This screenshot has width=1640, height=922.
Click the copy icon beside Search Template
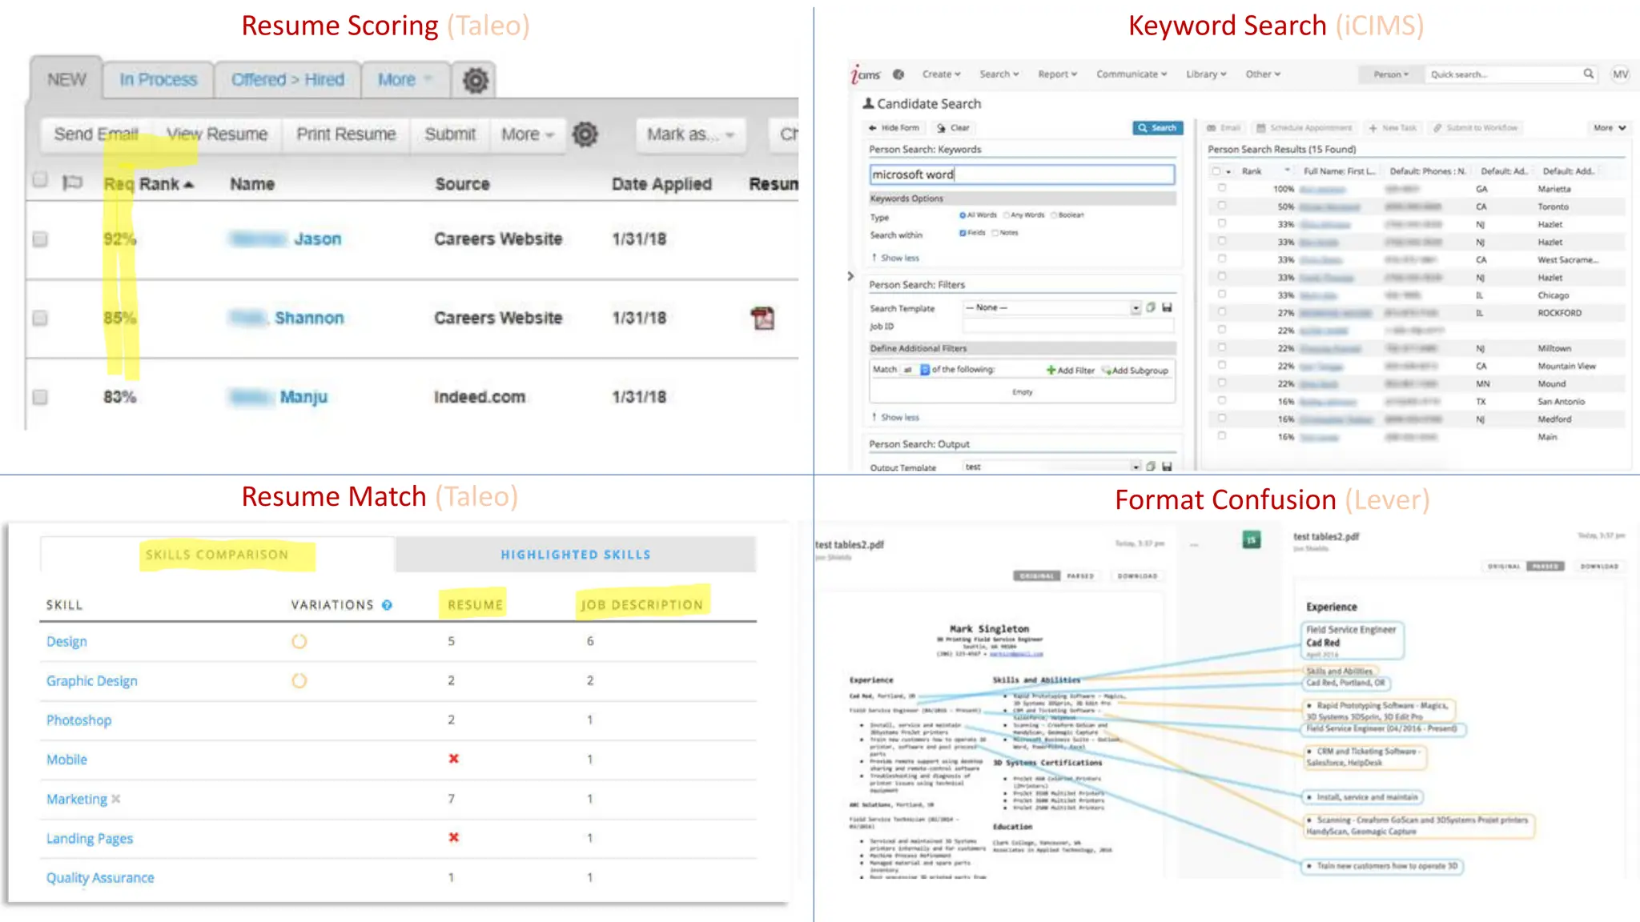(x=1151, y=307)
